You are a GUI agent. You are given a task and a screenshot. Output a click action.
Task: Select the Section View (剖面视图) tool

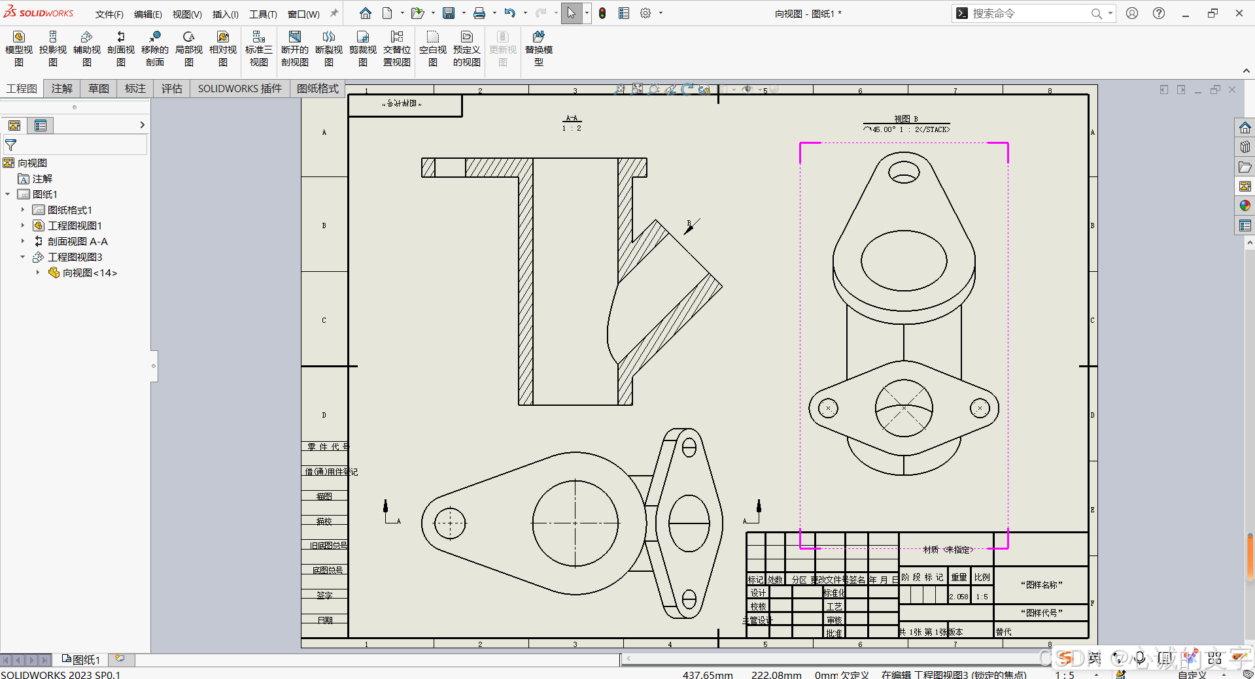(x=121, y=49)
